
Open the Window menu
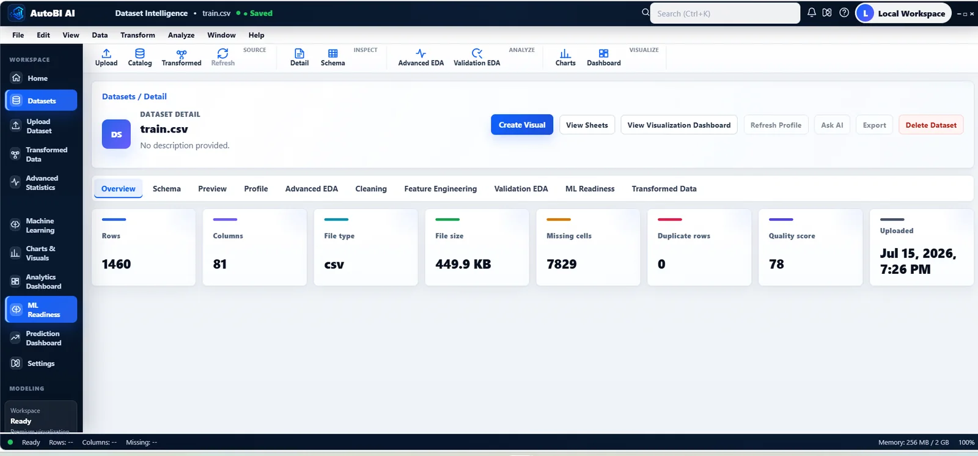click(221, 35)
